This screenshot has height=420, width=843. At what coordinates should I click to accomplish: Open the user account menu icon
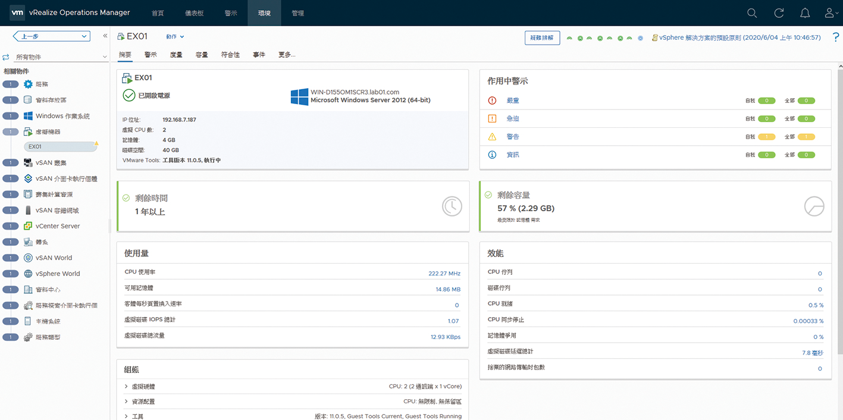(x=831, y=13)
